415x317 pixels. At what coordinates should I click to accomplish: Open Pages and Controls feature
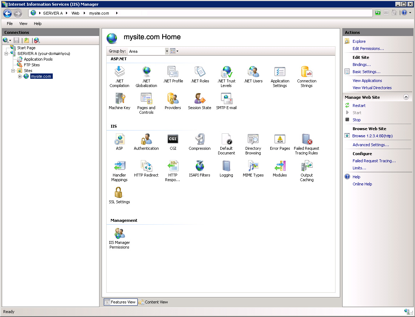[146, 103]
